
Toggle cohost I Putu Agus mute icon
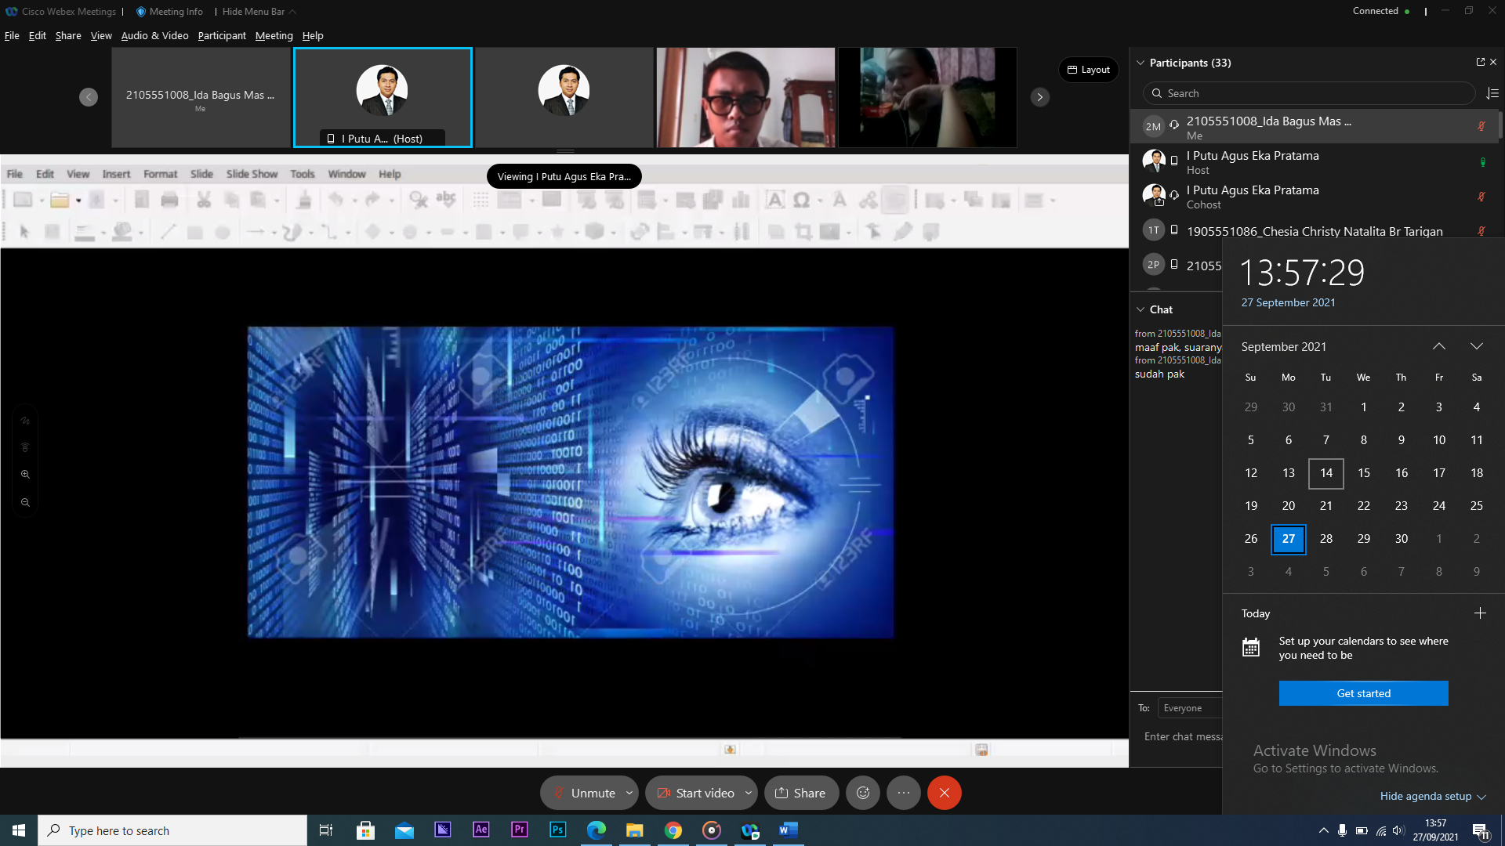[x=1481, y=197]
